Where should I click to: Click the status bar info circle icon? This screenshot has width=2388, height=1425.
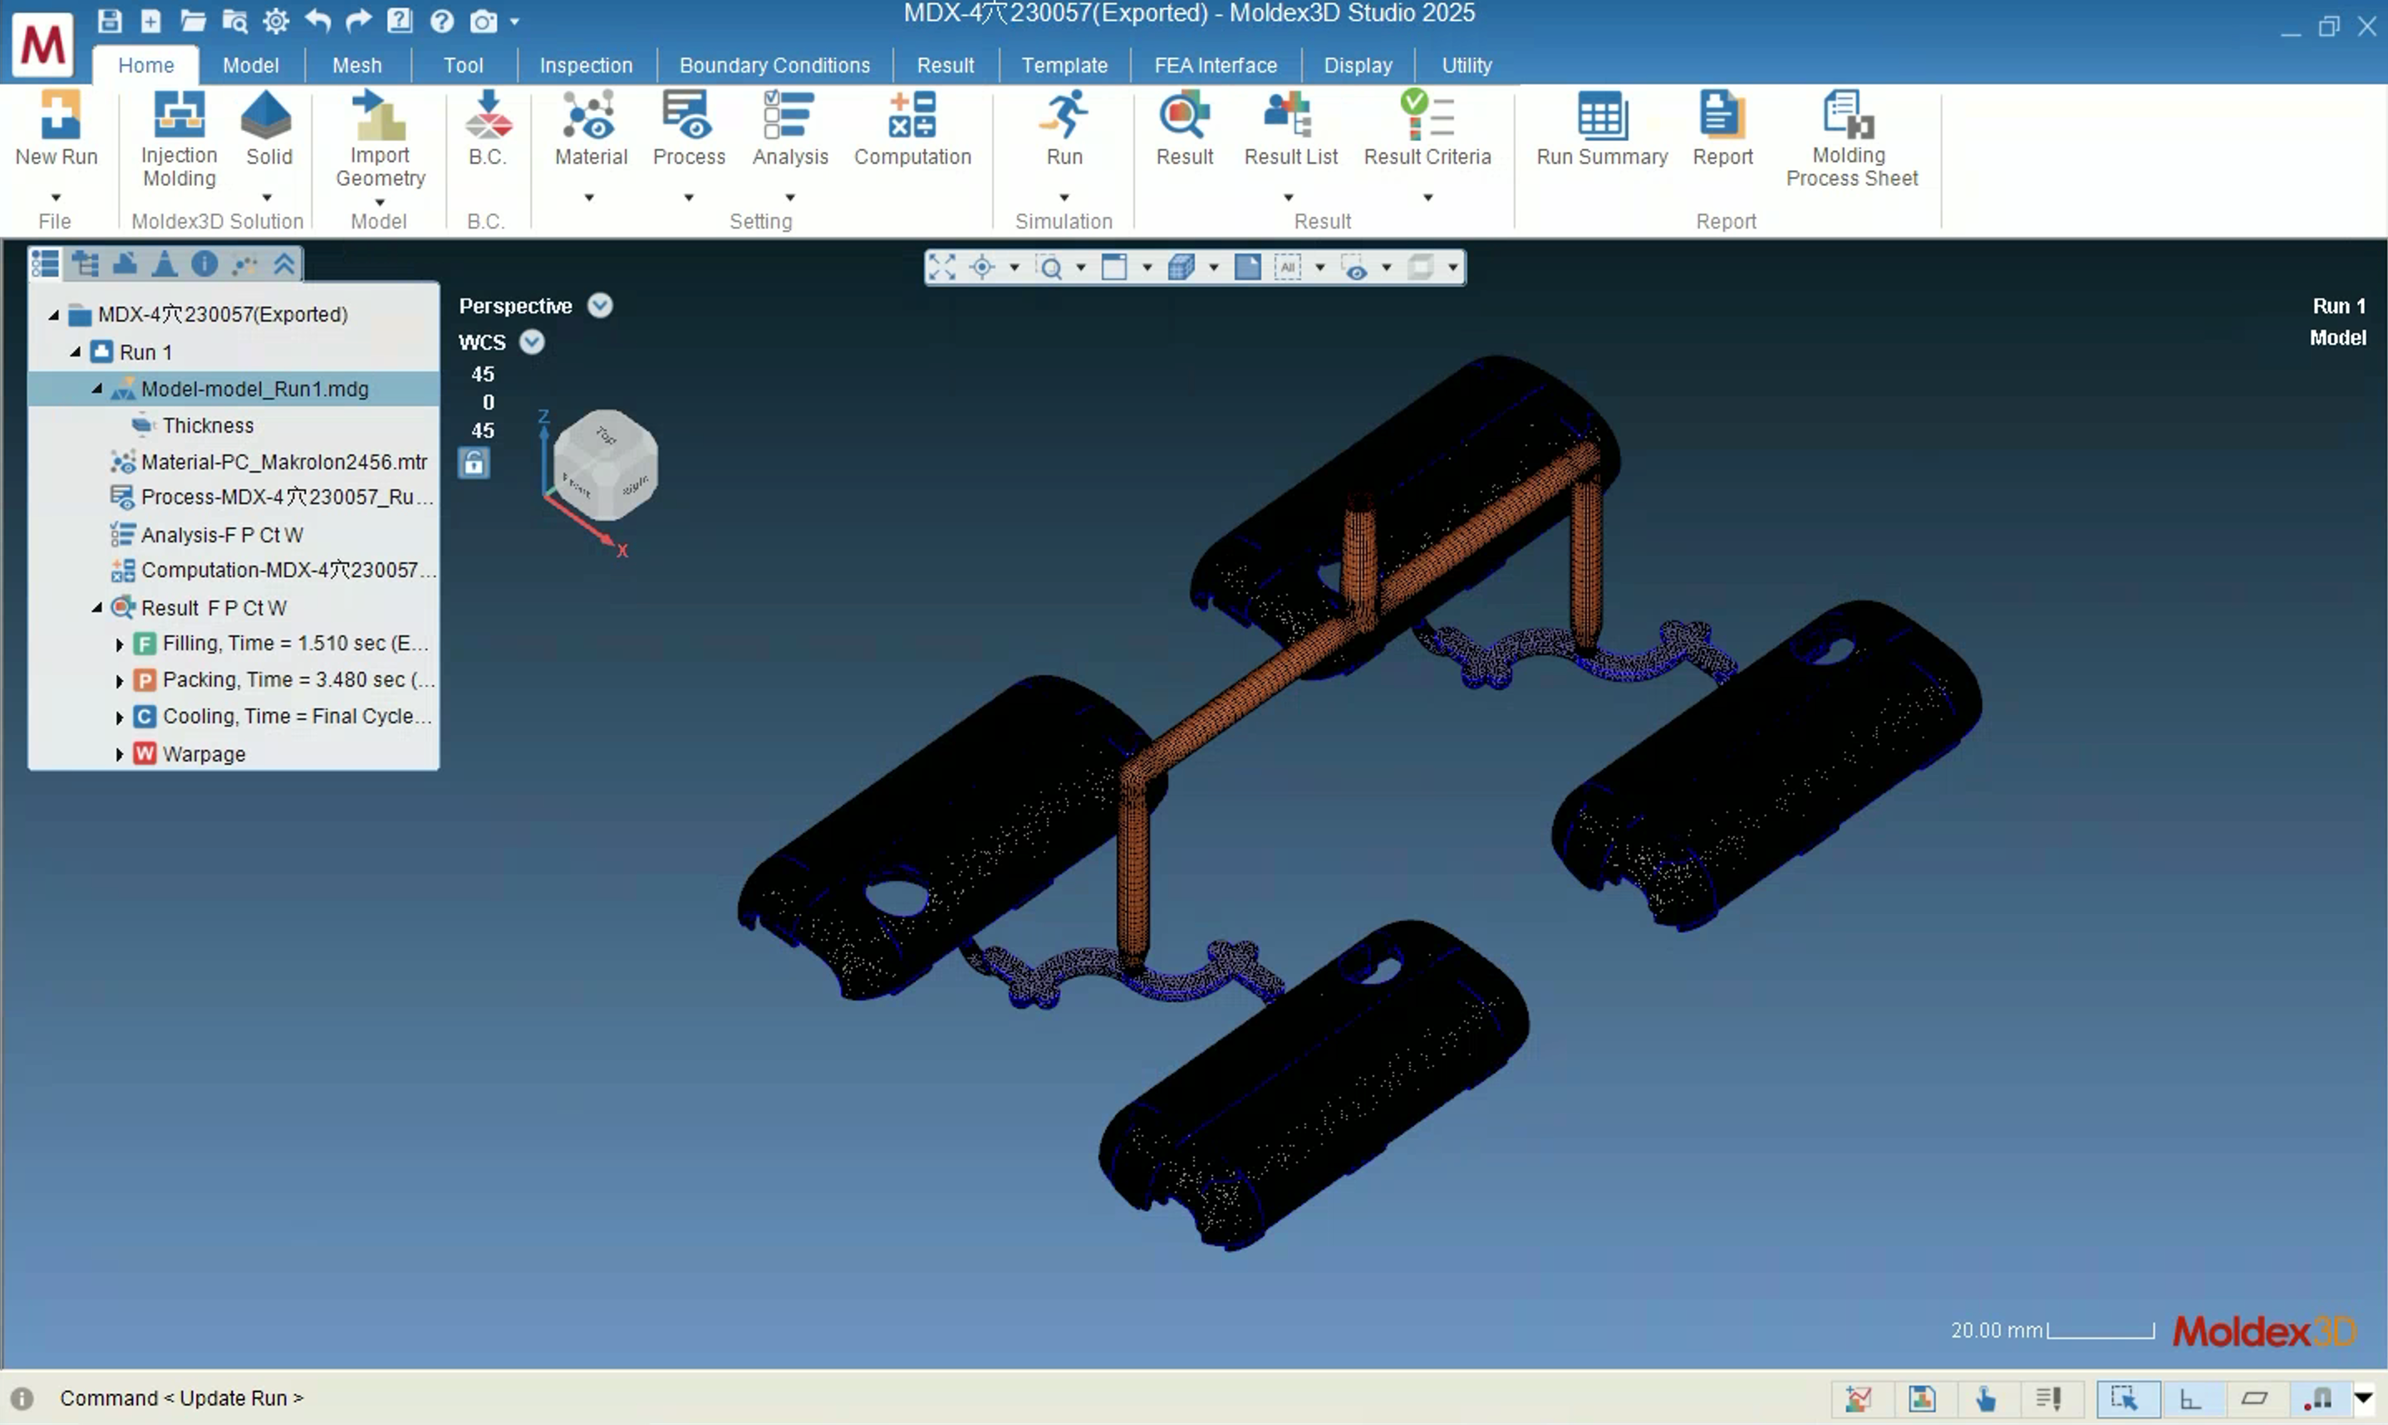(22, 1399)
